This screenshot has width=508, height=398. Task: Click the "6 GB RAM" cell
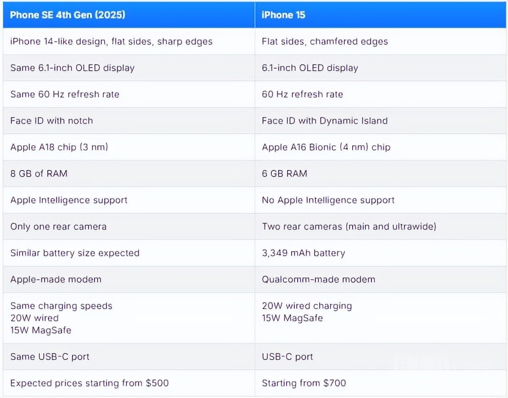click(284, 174)
